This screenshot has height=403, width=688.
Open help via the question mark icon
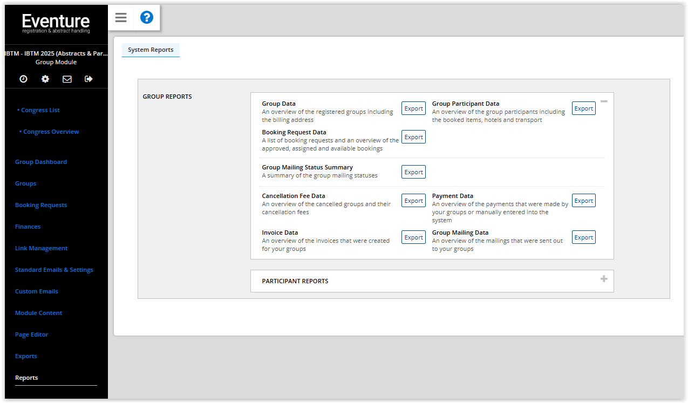point(146,17)
